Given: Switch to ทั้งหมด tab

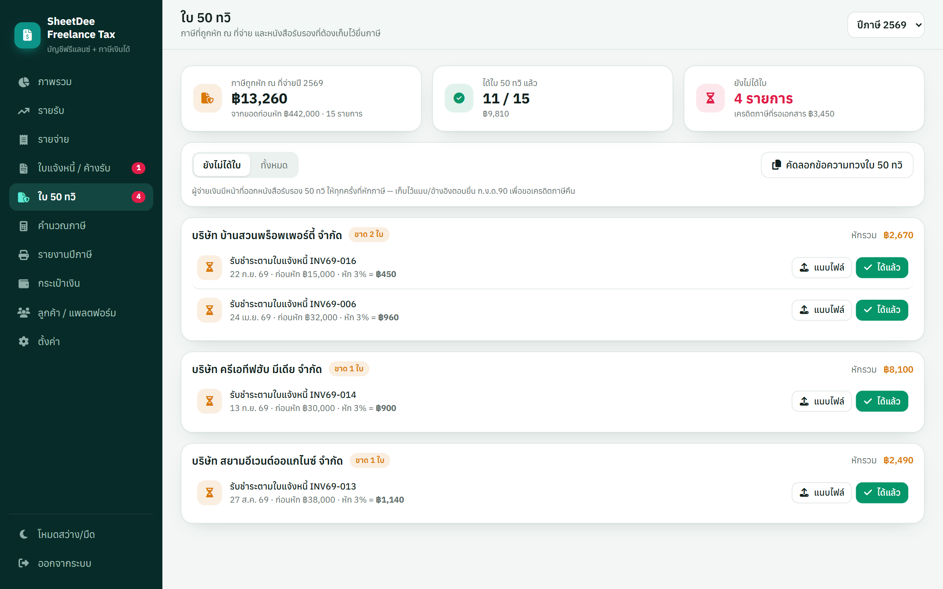Looking at the screenshot, I should 274,165.
